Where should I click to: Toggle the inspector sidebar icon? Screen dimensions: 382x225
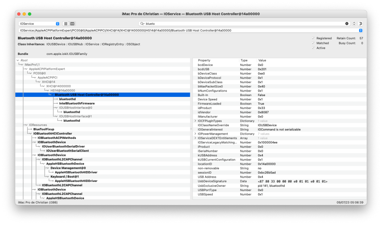coord(361,24)
